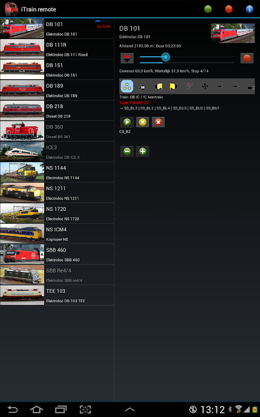Tap the battery icon in status bar
Screen dimensions: 260x417
[x=255, y=409]
